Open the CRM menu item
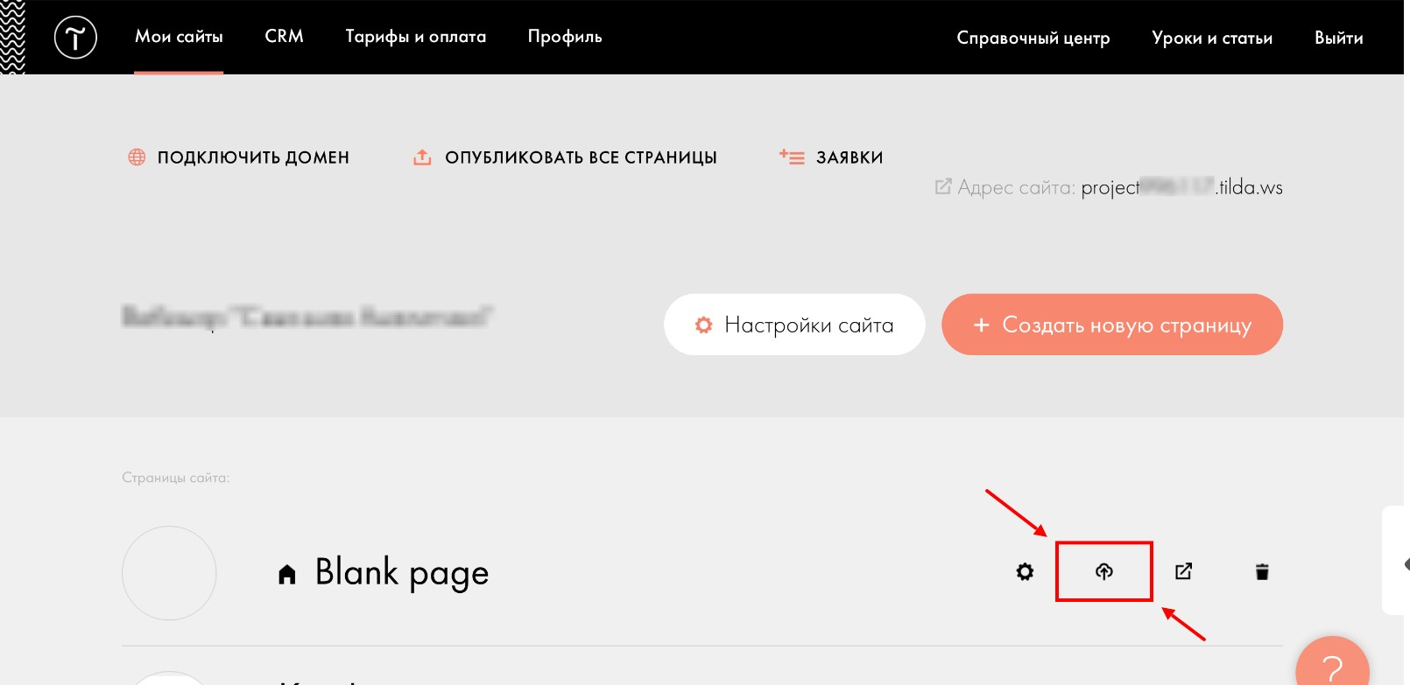1410x685 pixels. [x=285, y=37]
